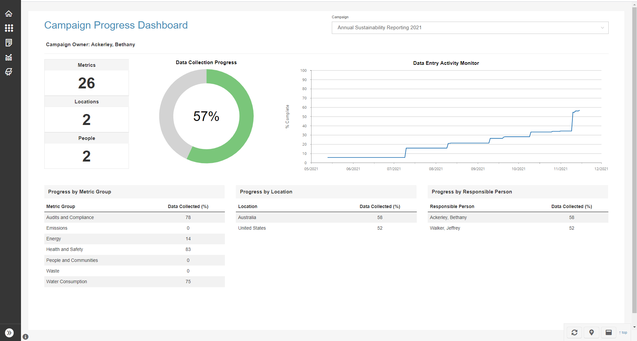
Task: Expand the sidebar with the double-chevron button
Action: (9, 333)
